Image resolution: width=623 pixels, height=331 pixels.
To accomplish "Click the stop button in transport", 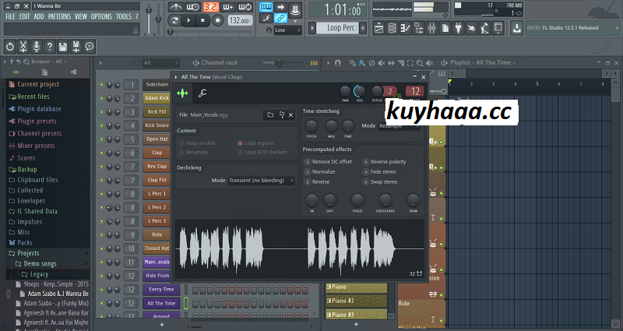I will point(202,20).
